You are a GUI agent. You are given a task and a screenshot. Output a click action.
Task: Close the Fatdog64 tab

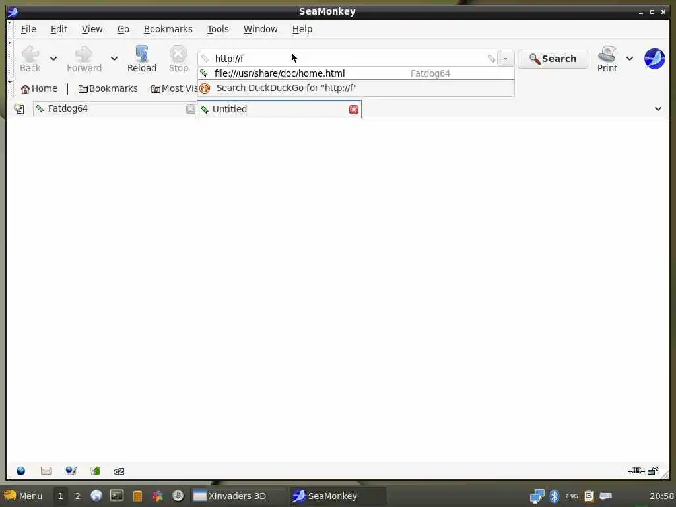[x=190, y=109]
